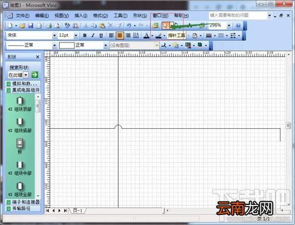
Task: Open the search shapes dropdown arrow
Action: 26,75
